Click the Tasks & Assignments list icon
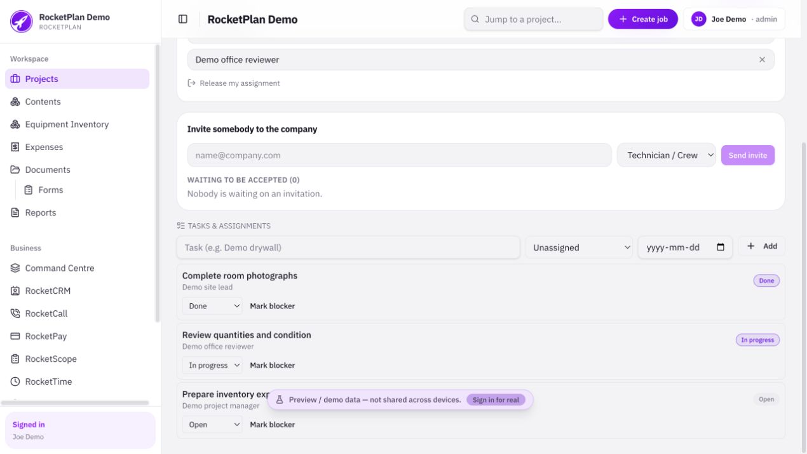This screenshot has height=454, width=807. (x=181, y=226)
